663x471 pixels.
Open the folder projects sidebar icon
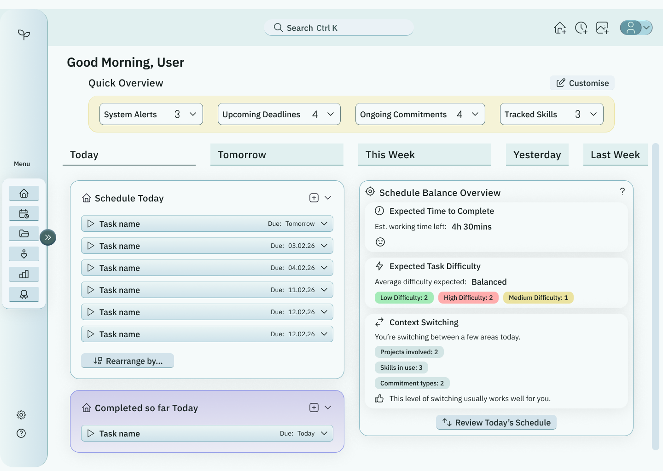pos(24,234)
